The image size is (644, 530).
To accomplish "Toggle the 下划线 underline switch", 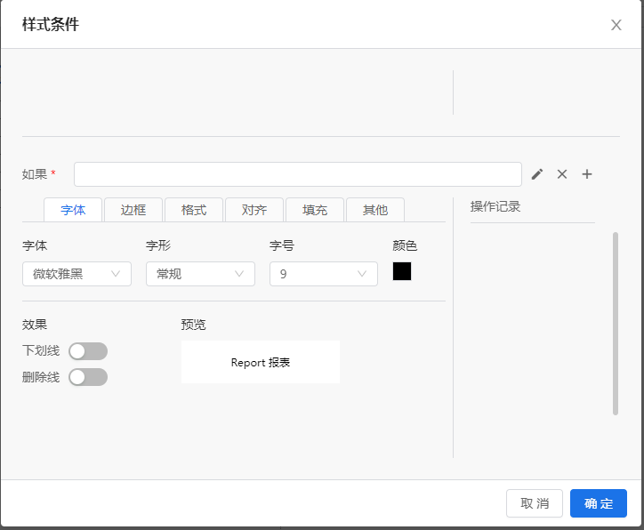I will pos(88,351).
